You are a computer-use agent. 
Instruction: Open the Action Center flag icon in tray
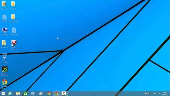(x=146, y=94)
